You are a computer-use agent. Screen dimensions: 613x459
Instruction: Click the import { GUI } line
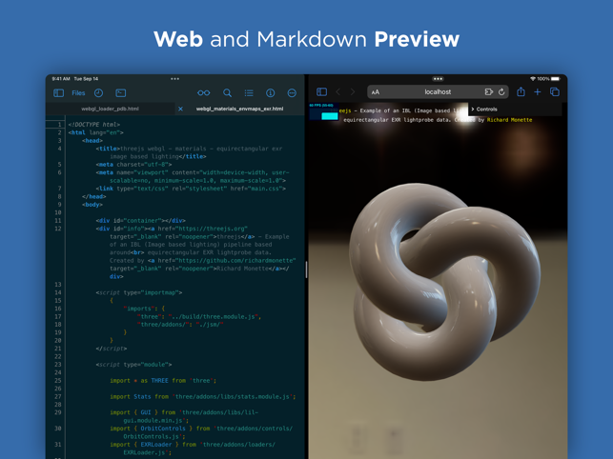pyautogui.click(x=184, y=416)
